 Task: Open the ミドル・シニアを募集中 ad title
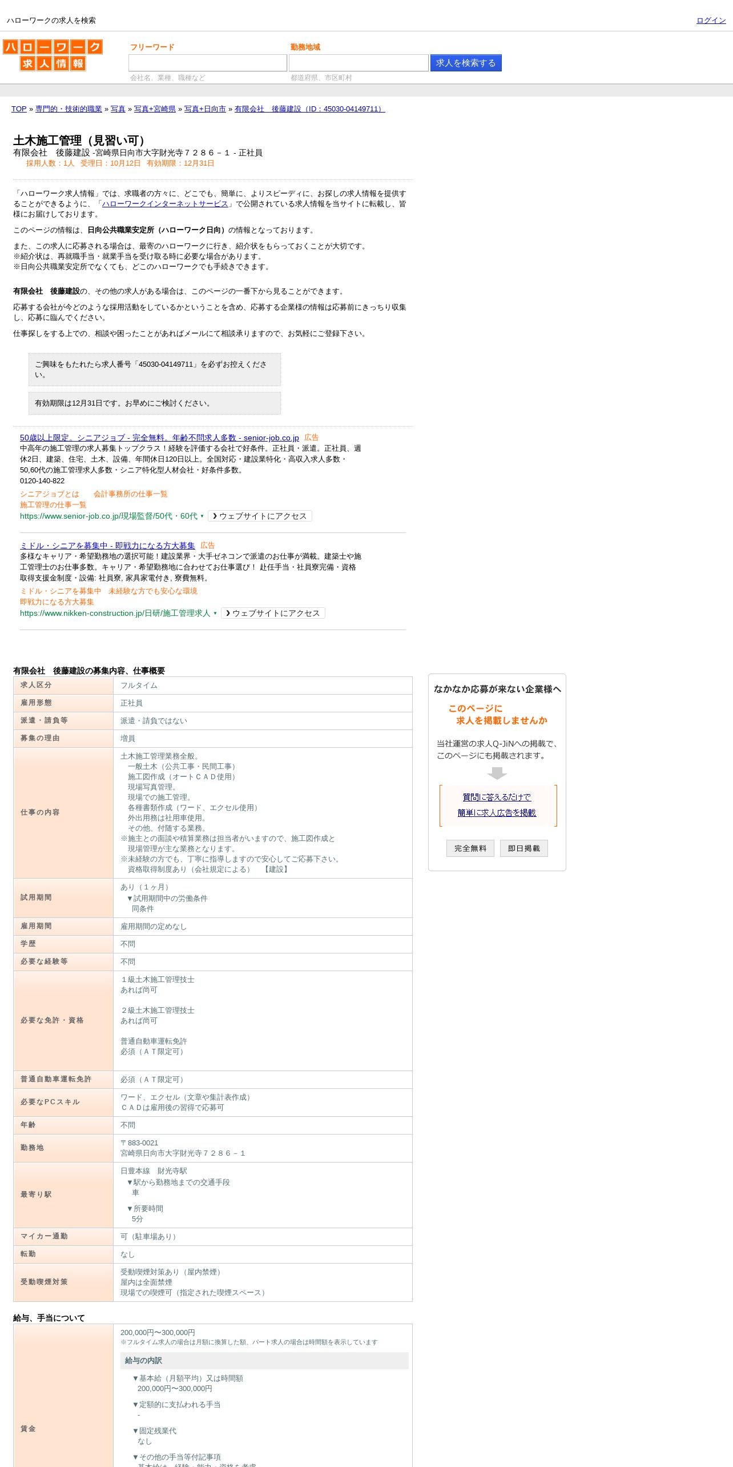tap(107, 546)
